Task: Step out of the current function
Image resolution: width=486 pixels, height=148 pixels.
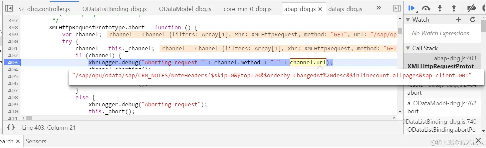Action: 454,8
